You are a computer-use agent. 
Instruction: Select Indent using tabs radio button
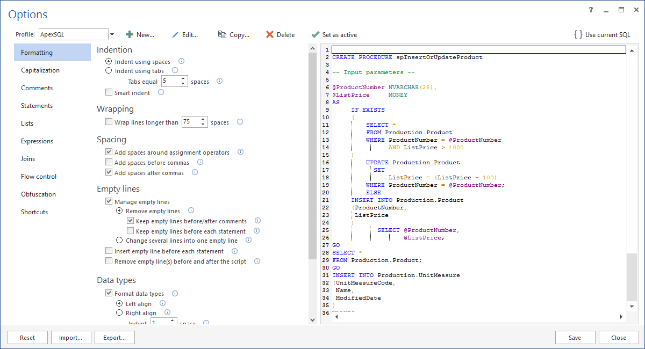[x=109, y=71]
